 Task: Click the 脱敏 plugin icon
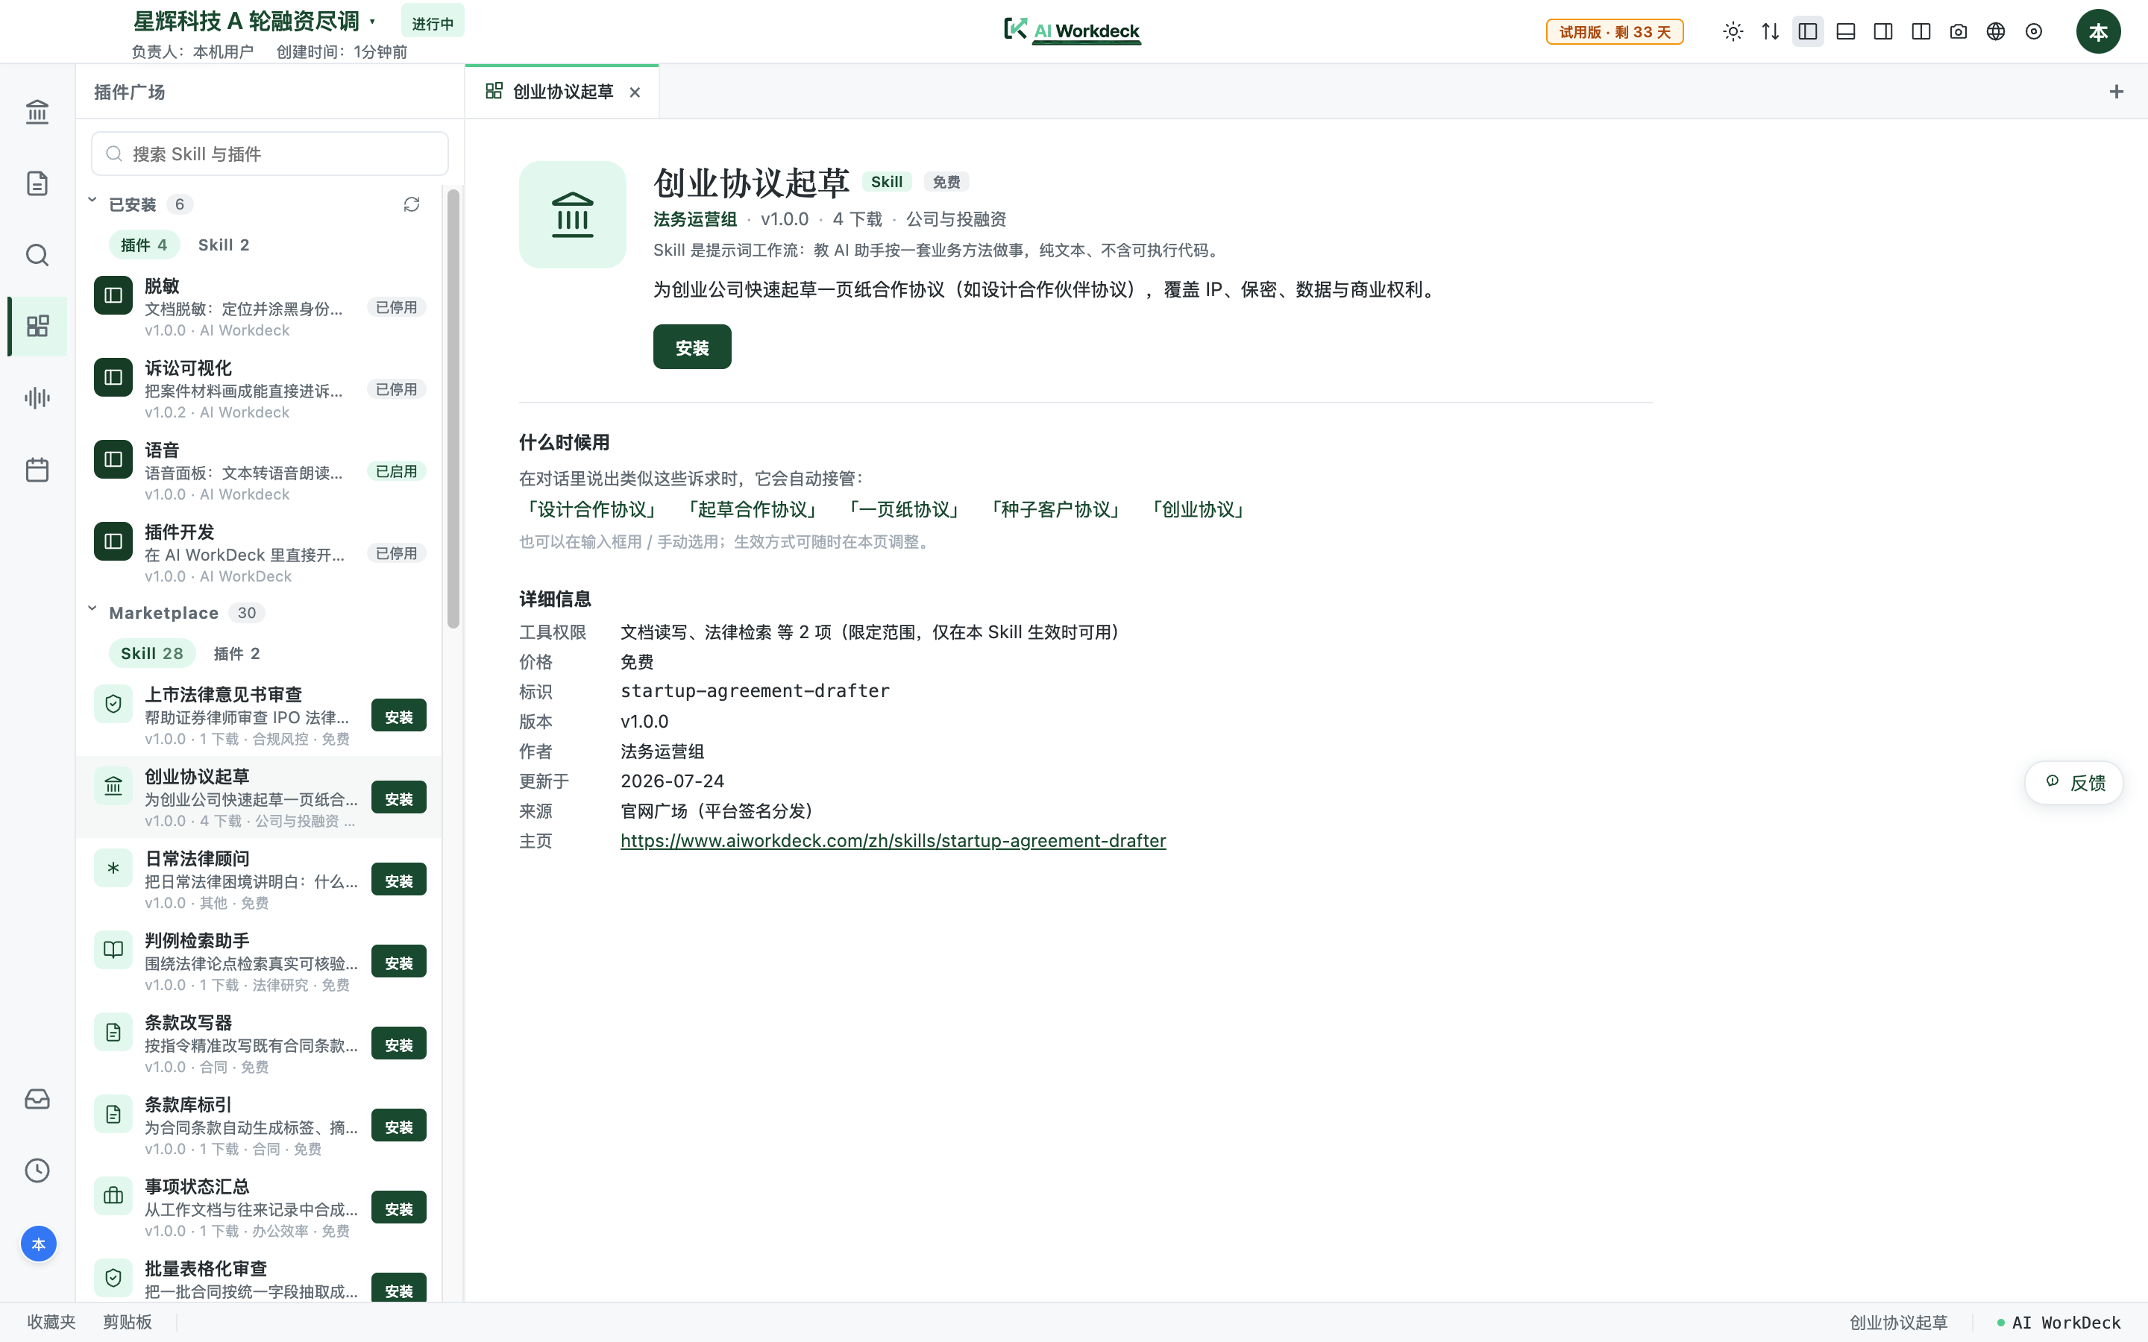click(113, 295)
